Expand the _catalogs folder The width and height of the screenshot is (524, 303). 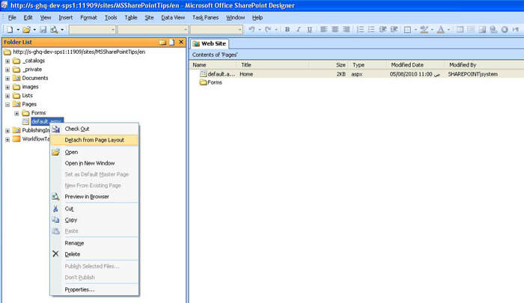(x=7, y=61)
